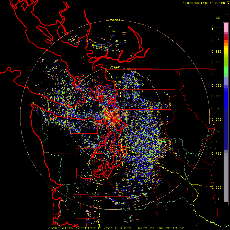Pick the pink swatch at scale top
Image resolution: width=230 pixels, height=230 pixels.
[226, 27]
